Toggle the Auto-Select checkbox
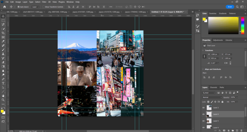Screen dimensions: 247x132 [18, 7]
